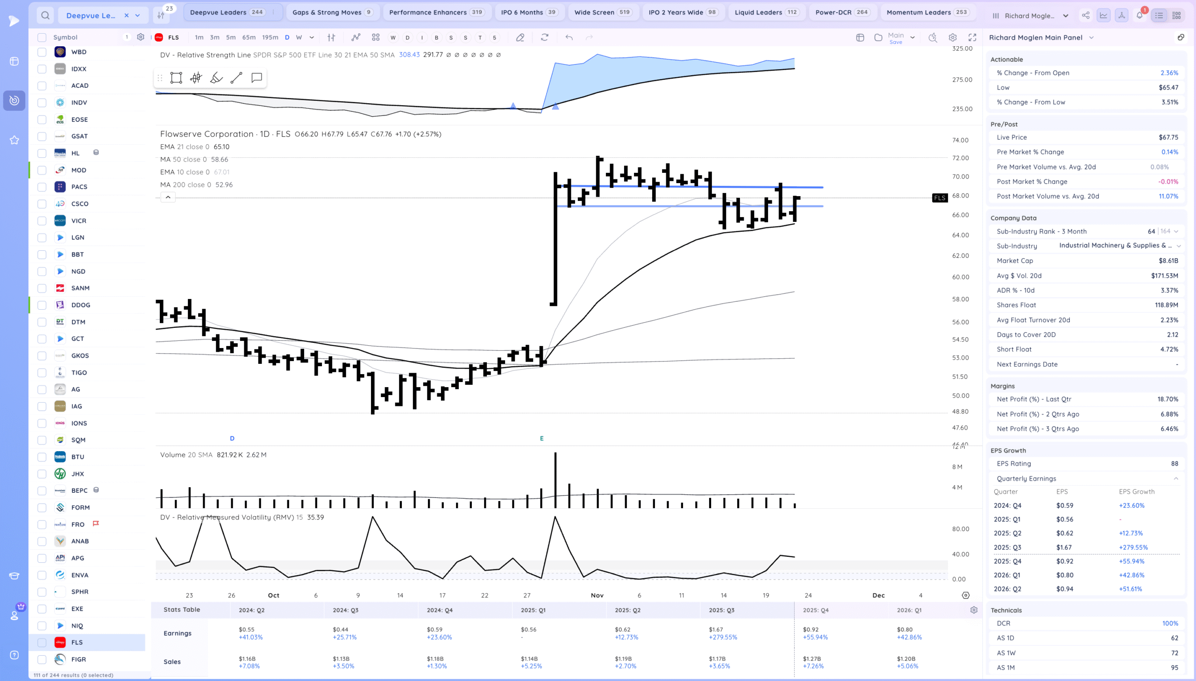Enter fullscreen chart mode
Viewport: 1196px width, 681px height.
pyautogui.click(x=972, y=37)
